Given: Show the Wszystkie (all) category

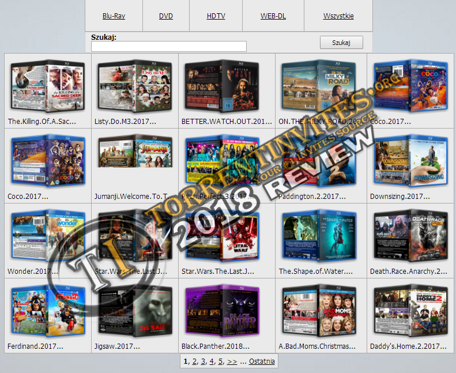Looking at the screenshot, I should click(x=338, y=16).
